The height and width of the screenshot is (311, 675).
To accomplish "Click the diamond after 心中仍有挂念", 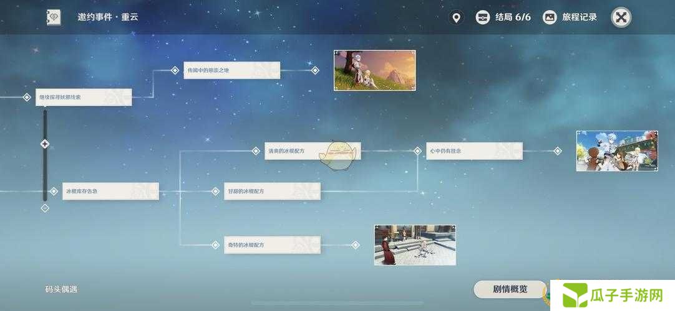I will 558,151.
